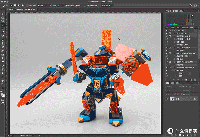Collapse the 优化选取 action
This screenshot has height=137, width=200.
click(x=175, y=70)
